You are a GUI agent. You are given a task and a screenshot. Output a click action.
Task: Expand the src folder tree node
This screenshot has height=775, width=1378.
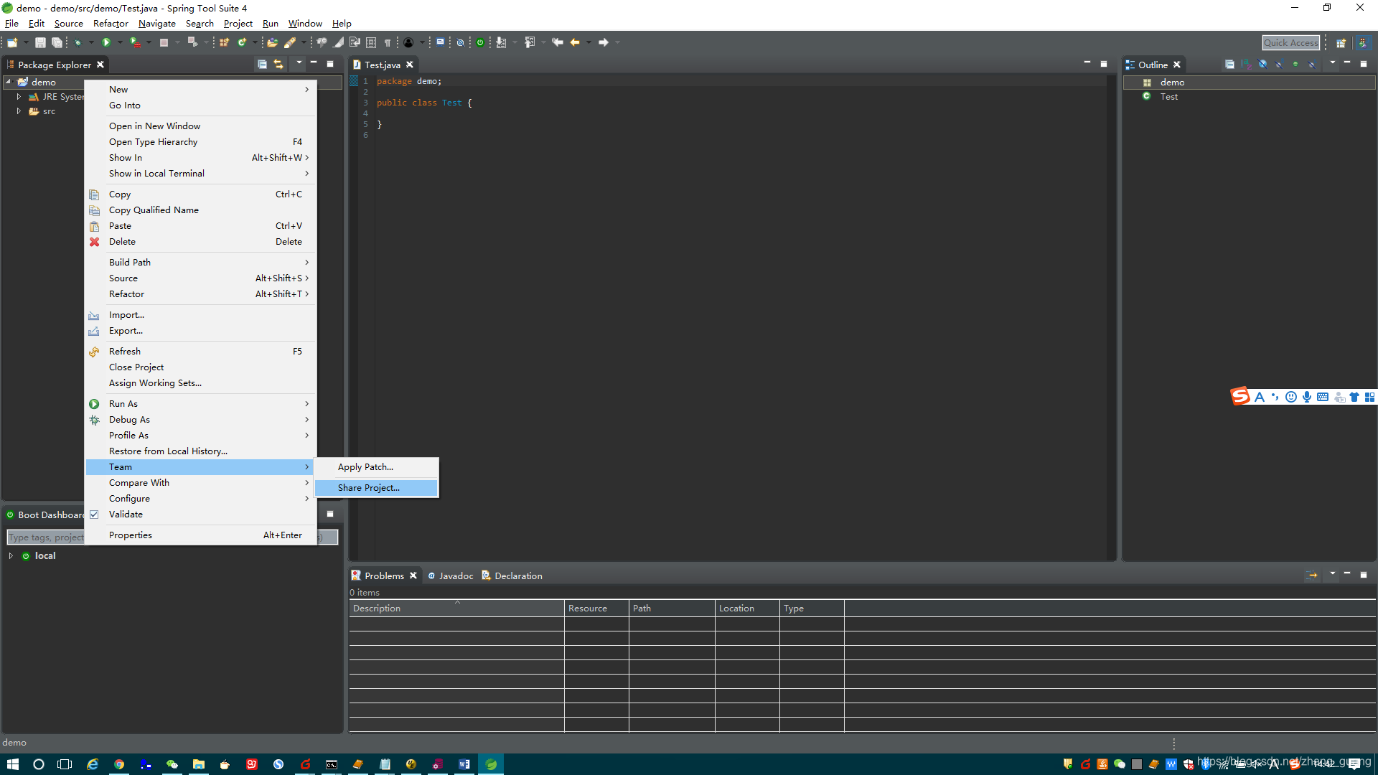[x=19, y=111]
